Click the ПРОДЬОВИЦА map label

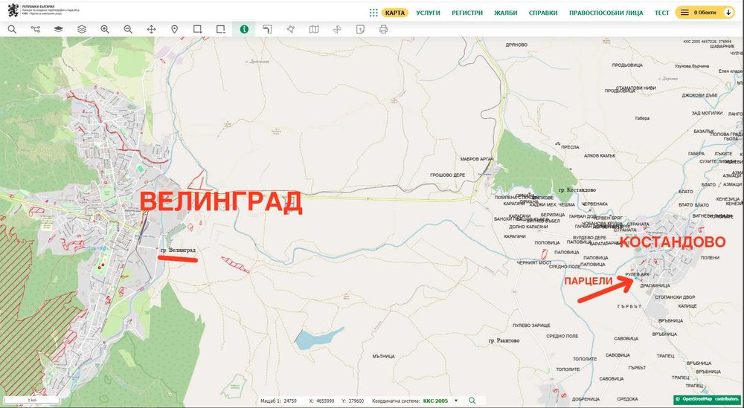[x=627, y=65]
